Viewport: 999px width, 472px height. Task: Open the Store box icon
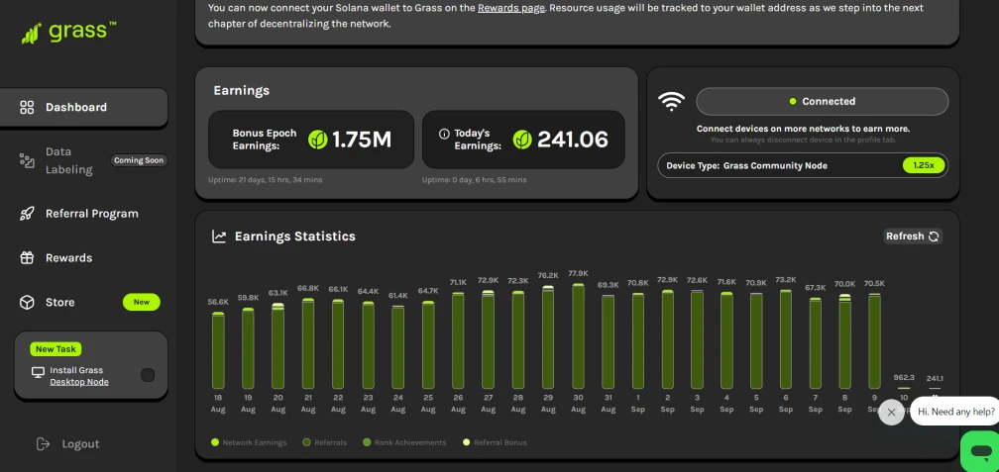coord(27,302)
